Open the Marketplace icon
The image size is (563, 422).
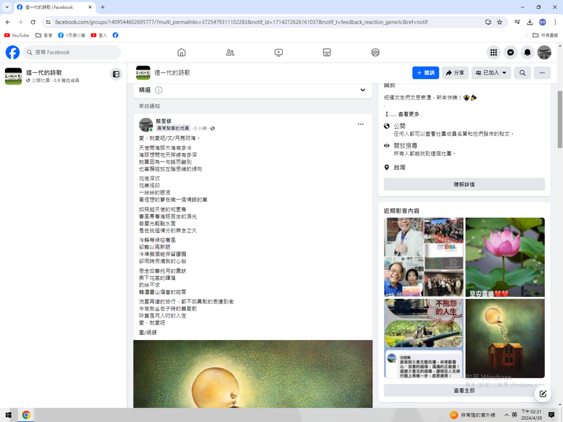pos(327,52)
